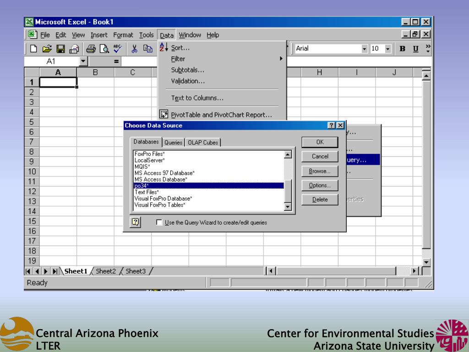Open the Window menu
Image resolution: width=469 pixels, height=352 pixels.
[x=190, y=35]
